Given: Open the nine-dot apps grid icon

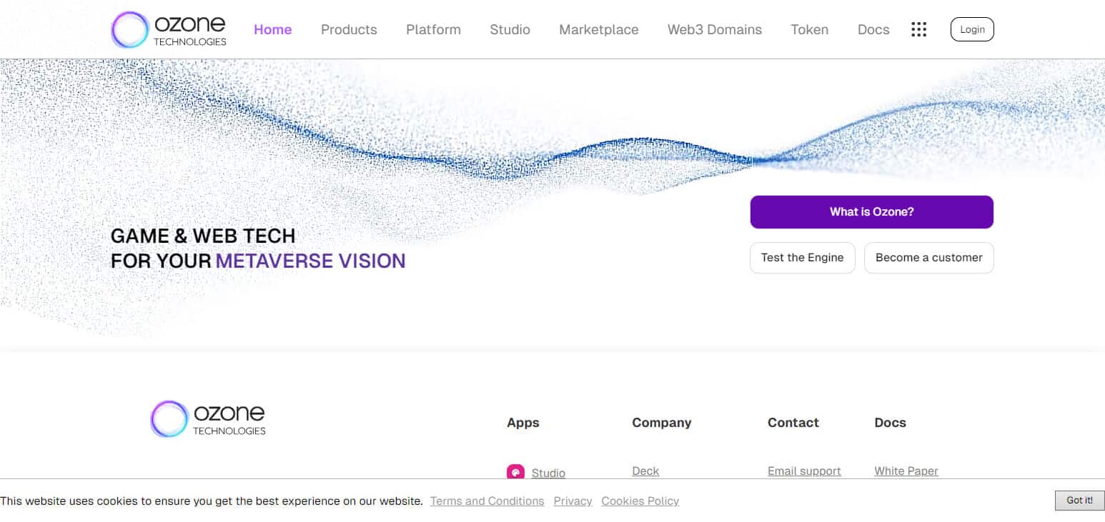Looking at the screenshot, I should (918, 29).
